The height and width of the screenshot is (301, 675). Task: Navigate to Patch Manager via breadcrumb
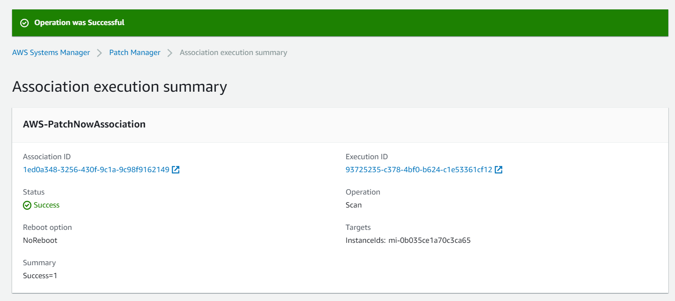(135, 52)
